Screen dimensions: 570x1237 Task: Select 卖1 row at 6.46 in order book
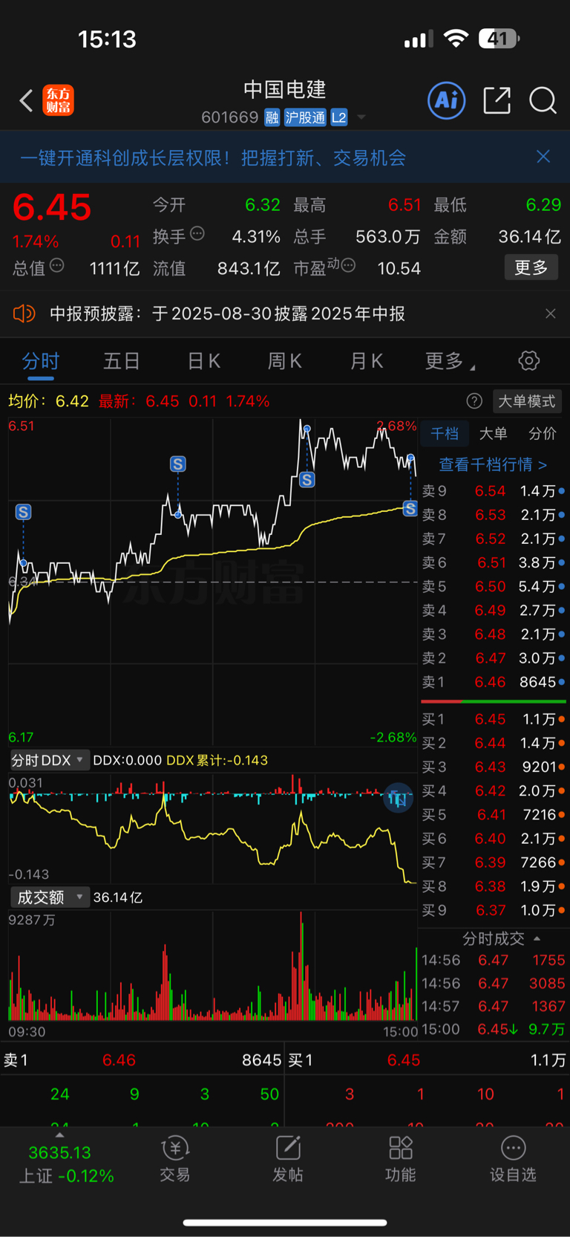click(493, 682)
